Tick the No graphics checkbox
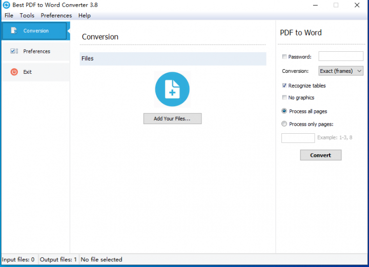369x267 pixels. pyautogui.click(x=284, y=97)
